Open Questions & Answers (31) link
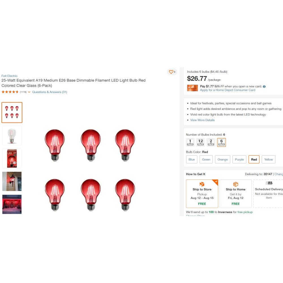The image size is (283, 283). (50, 92)
